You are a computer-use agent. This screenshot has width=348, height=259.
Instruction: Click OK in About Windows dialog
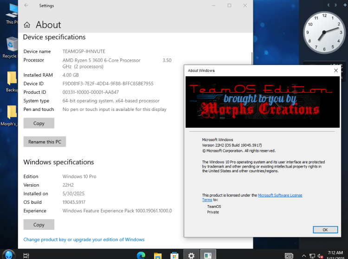pos(325,230)
